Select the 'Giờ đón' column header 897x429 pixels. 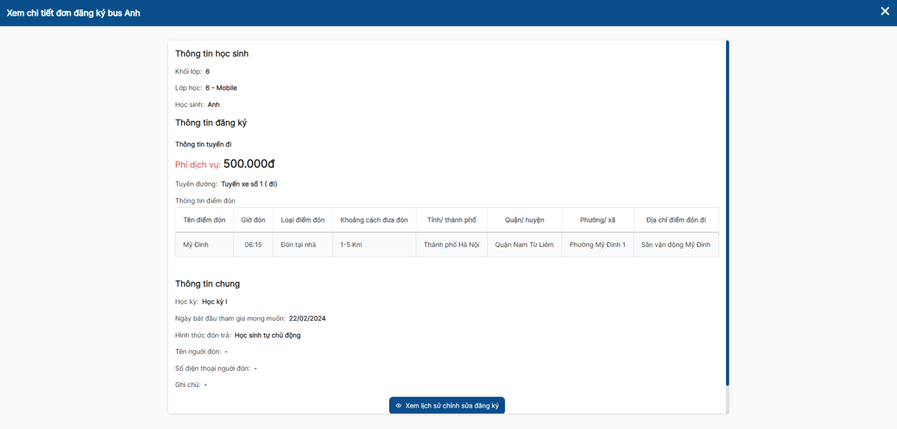point(253,220)
